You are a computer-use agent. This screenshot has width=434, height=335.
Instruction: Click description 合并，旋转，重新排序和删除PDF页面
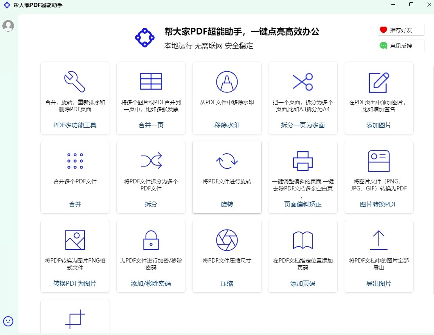coord(75,106)
